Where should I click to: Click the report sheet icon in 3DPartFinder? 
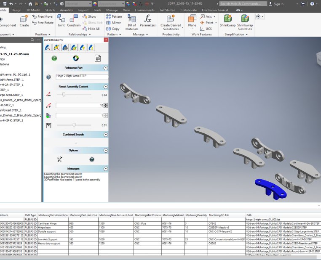98,58
